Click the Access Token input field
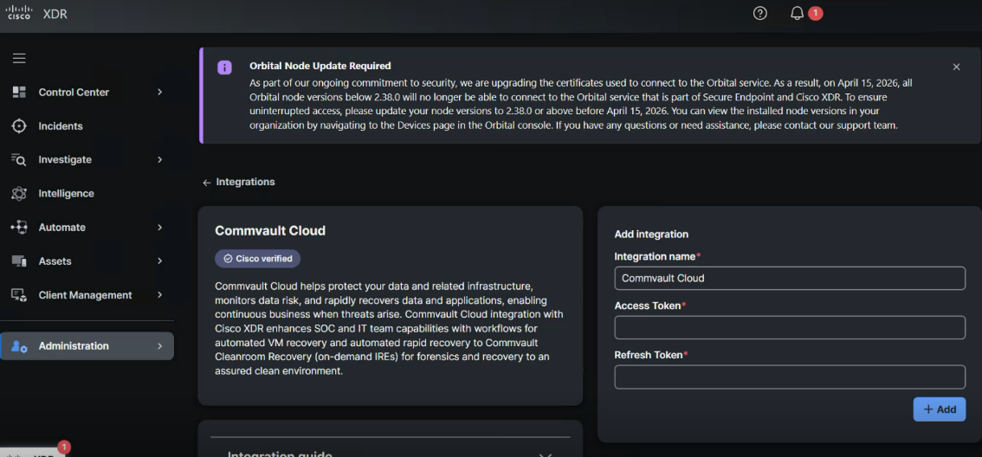The width and height of the screenshot is (982, 457). [790, 327]
